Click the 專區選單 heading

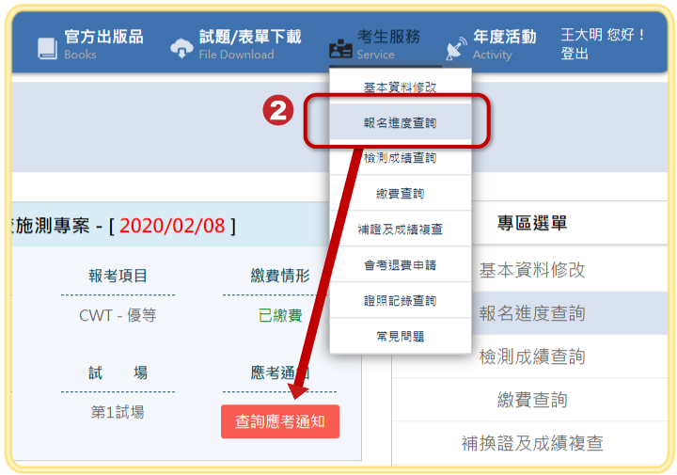click(531, 223)
